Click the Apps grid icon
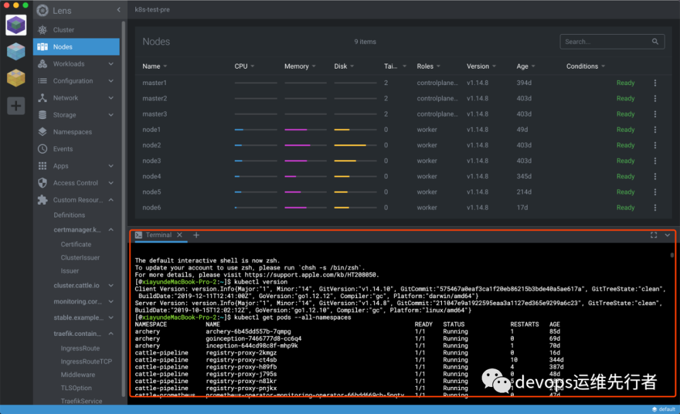This screenshot has width=680, height=414. (x=43, y=166)
